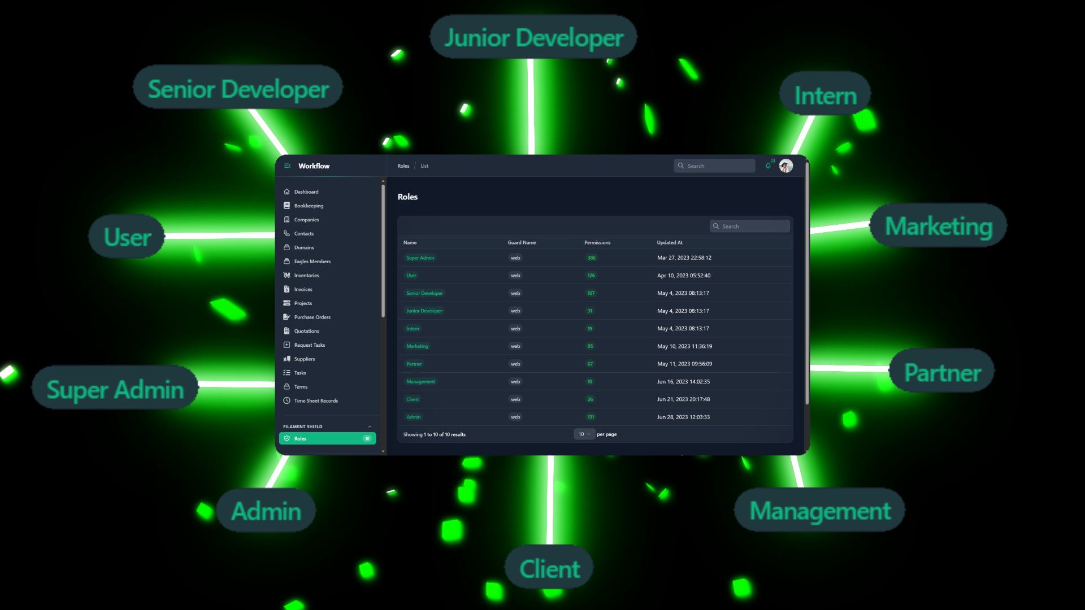
Task: Click the Invoices document icon
Action: click(x=287, y=289)
